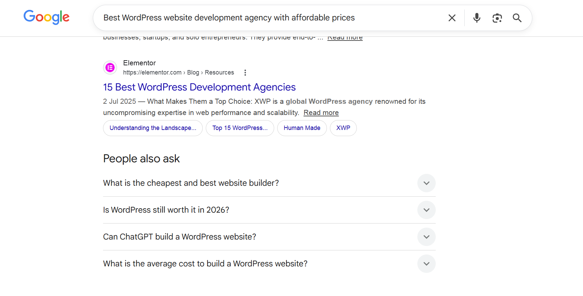Click inside the search query text field
Image resolution: width=583 pixels, height=296 pixels.
265,18
